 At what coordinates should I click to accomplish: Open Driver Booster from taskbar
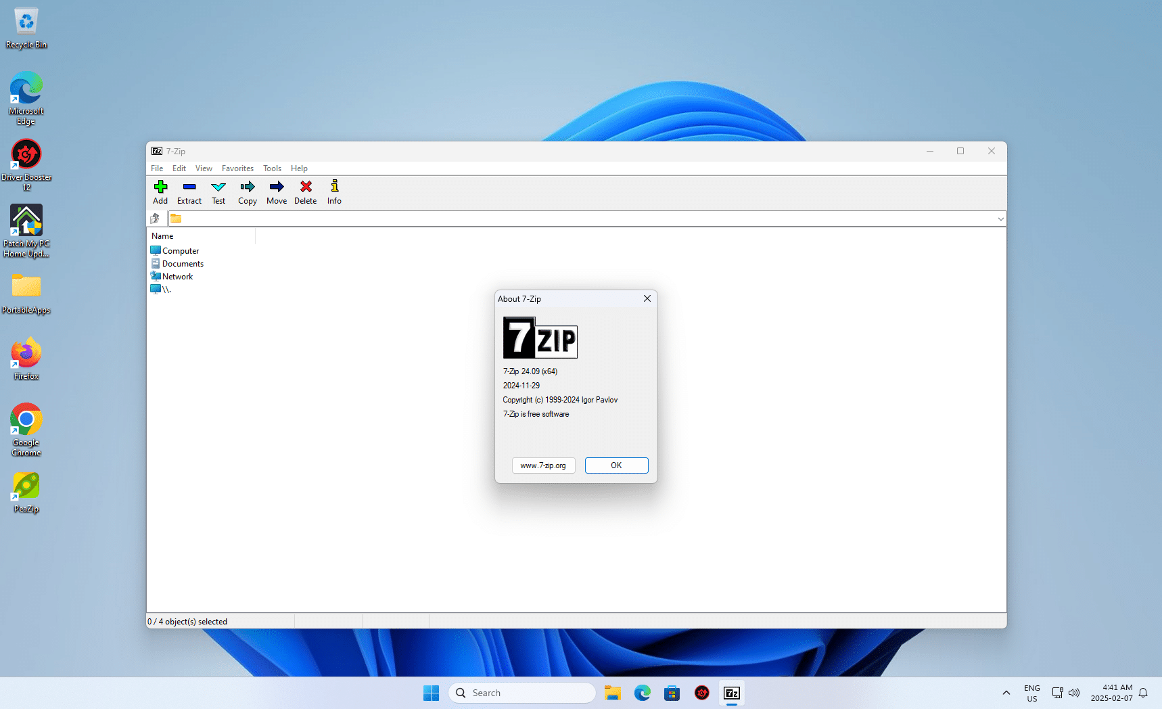(702, 693)
